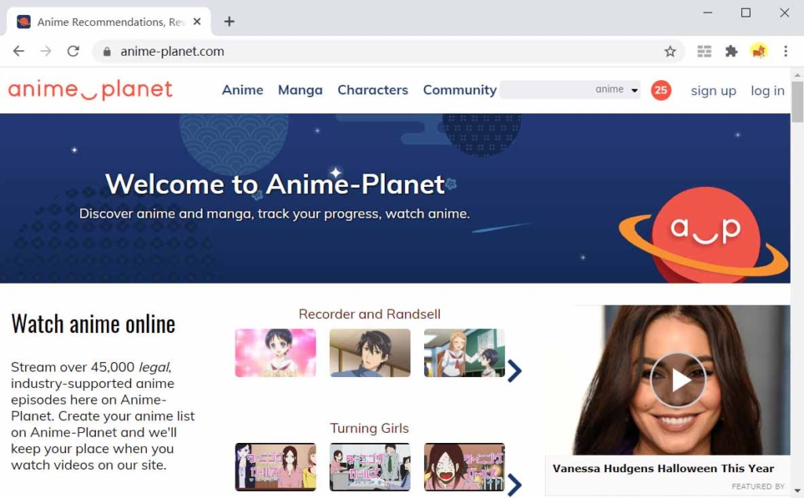Screen dimensions: 804x498
Task: Open third Recorder and Randsell episode thumbnail
Action: [464, 353]
